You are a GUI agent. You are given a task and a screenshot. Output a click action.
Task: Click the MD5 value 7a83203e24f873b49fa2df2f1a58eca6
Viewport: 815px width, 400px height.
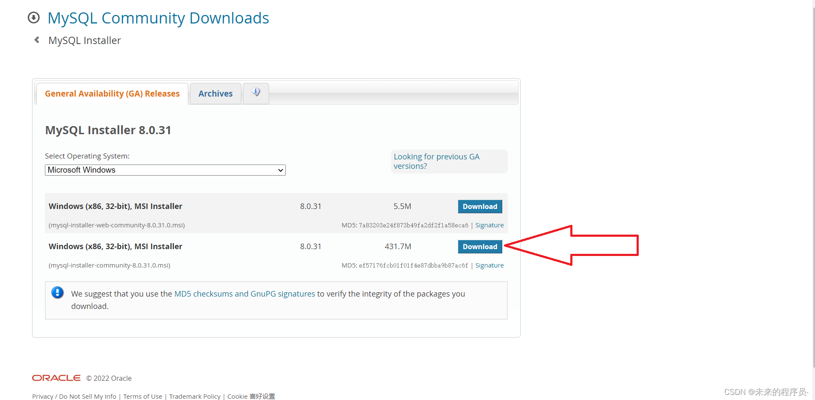click(x=413, y=225)
